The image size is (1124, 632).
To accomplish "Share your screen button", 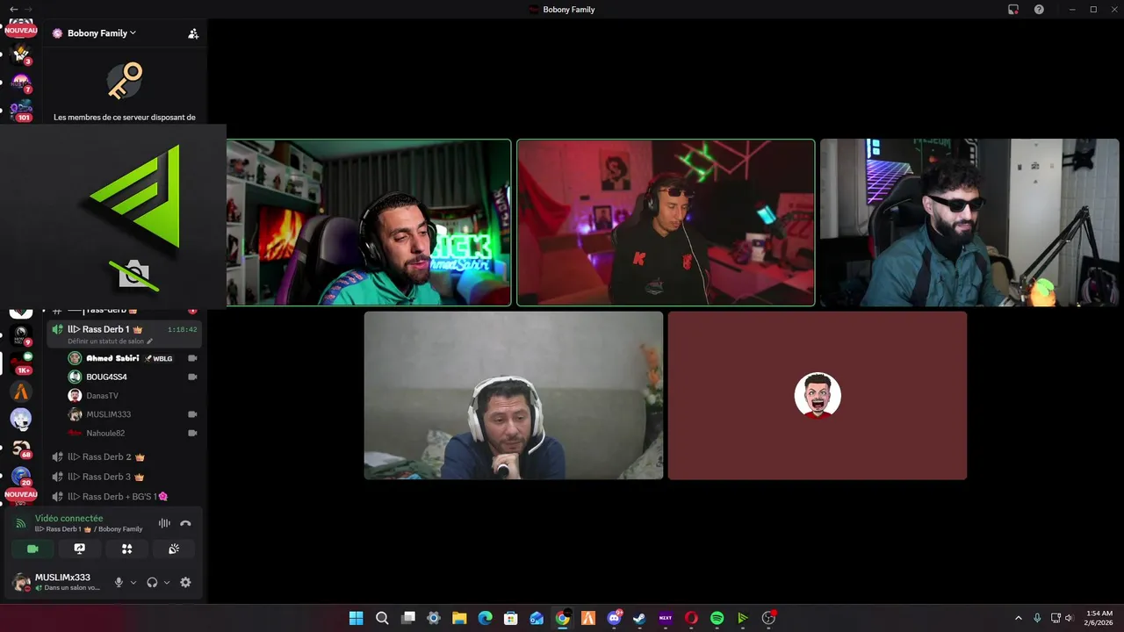I will tap(80, 549).
